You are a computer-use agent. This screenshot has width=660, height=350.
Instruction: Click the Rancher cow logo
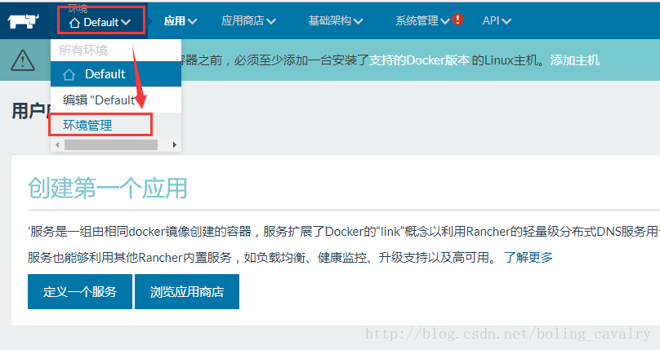click(x=24, y=20)
